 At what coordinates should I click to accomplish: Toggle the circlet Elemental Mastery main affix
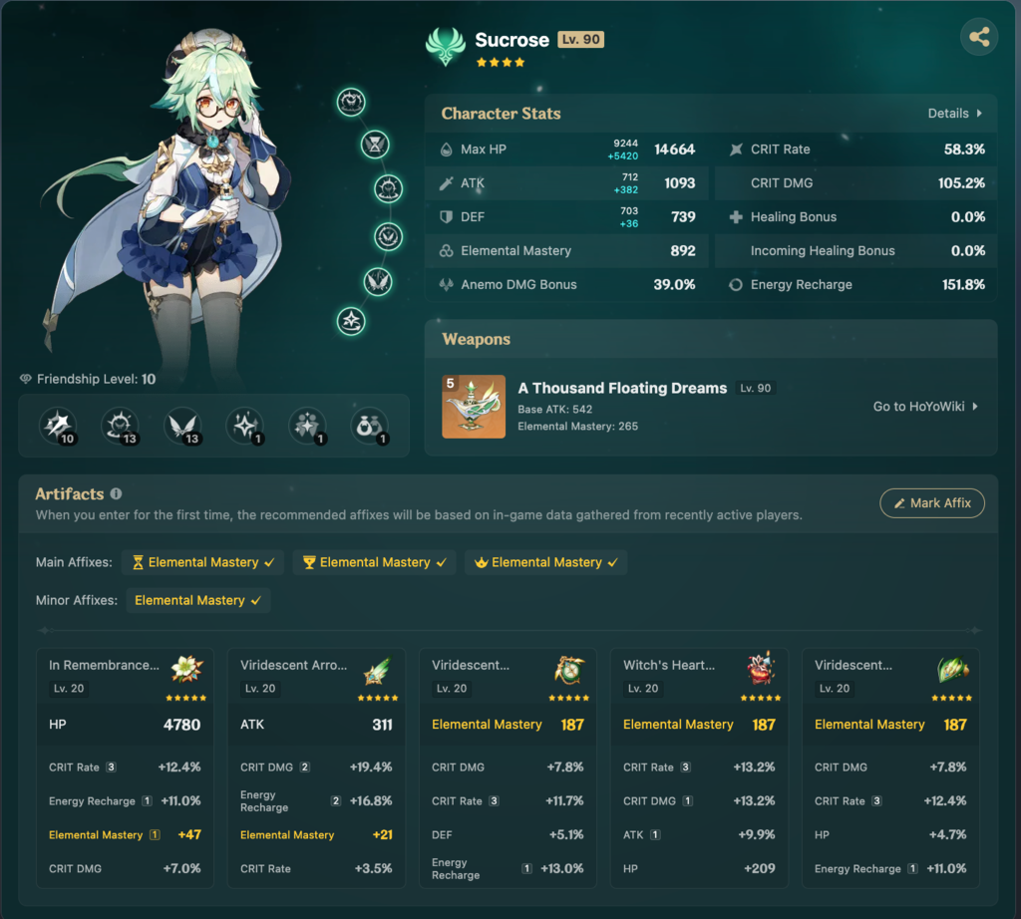pyautogui.click(x=546, y=562)
